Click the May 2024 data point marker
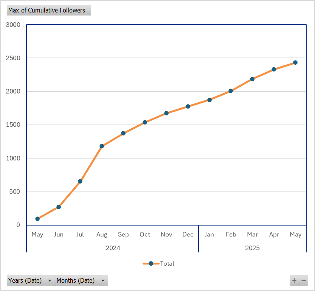The image size is (315, 291). (37, 219)
